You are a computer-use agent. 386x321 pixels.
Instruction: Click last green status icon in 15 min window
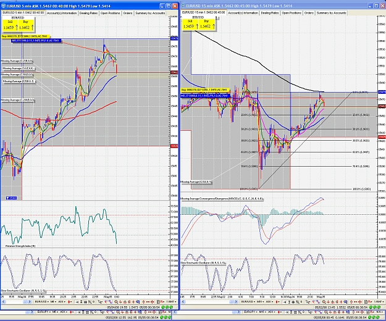tap(379, 307)
